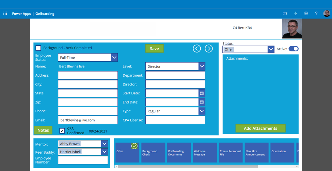Go to next record with right arrow

click(x=209, y=49)
